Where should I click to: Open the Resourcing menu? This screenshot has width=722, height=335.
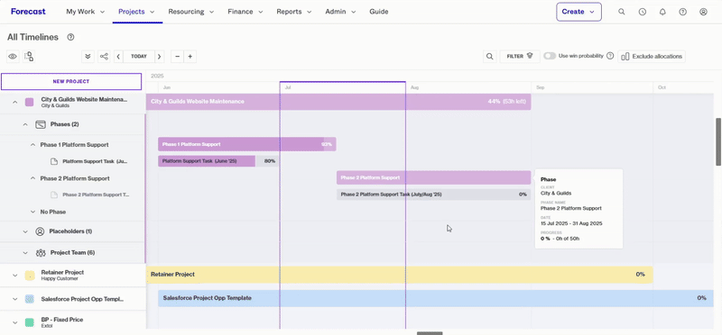[191, 12]
